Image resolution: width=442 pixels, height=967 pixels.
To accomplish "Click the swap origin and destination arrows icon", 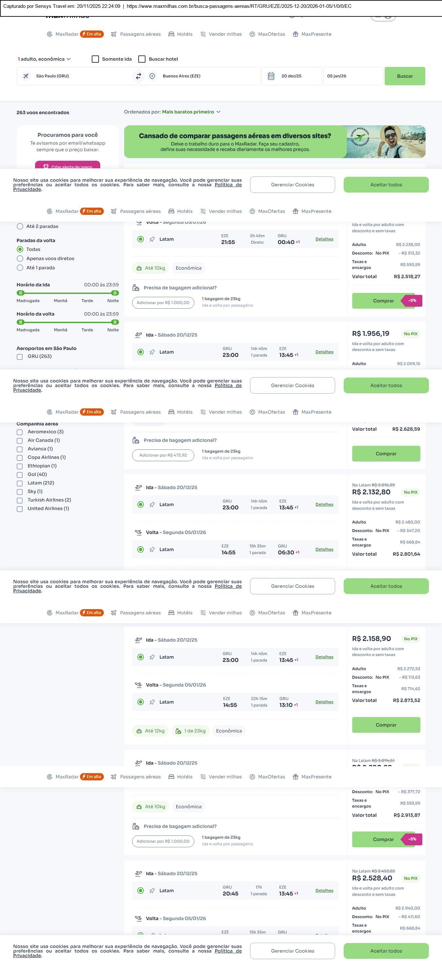I will pyautogui.click(x=138, y=76).
